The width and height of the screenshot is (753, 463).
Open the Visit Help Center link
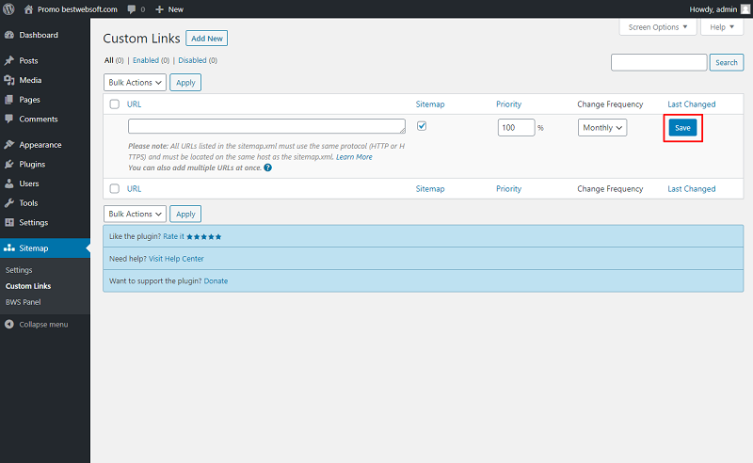pos(176,259)
